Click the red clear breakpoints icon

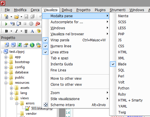coord(38,24)
